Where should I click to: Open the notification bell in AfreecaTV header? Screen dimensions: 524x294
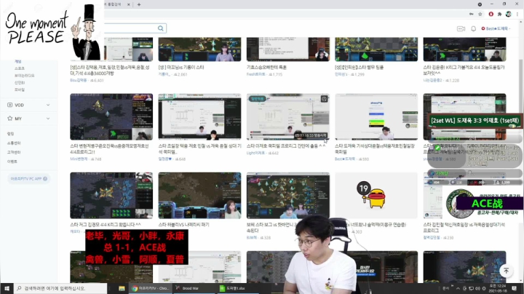(474, 28)
